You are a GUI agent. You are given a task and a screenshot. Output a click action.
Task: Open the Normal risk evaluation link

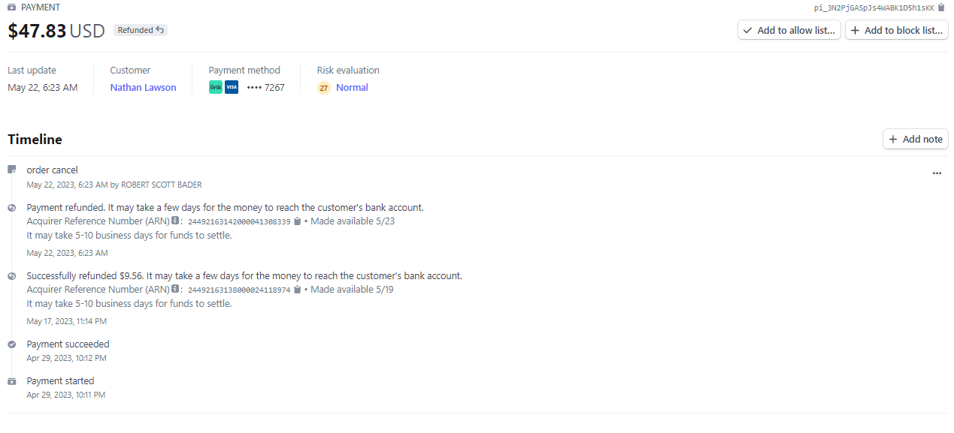click(352, 87)
